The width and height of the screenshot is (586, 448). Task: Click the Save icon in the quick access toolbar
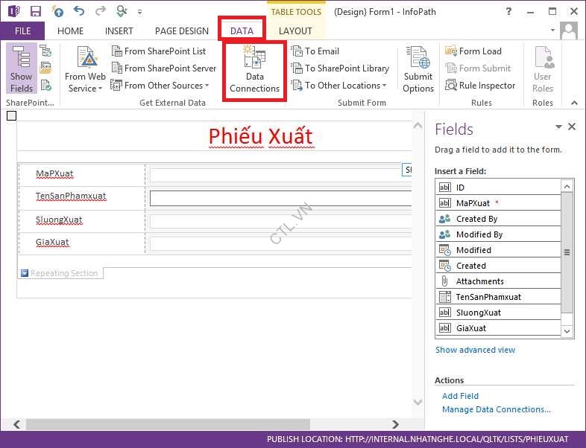point(36,11)
